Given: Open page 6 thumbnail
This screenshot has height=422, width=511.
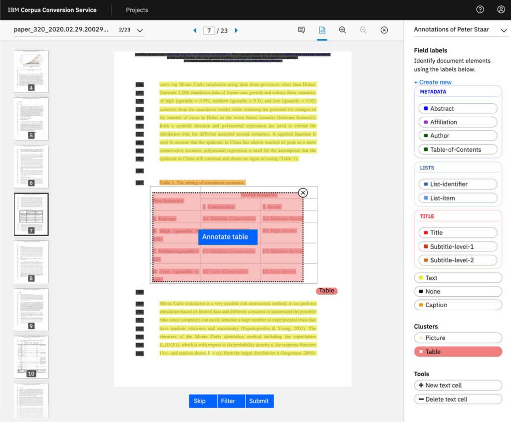Looking at the screenshot, I should pos(31,166).
